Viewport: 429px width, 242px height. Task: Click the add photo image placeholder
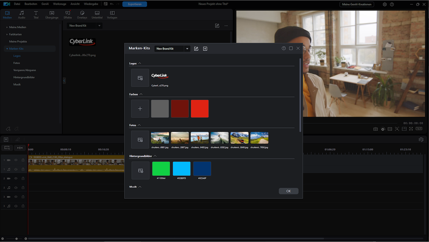[140, 140]
